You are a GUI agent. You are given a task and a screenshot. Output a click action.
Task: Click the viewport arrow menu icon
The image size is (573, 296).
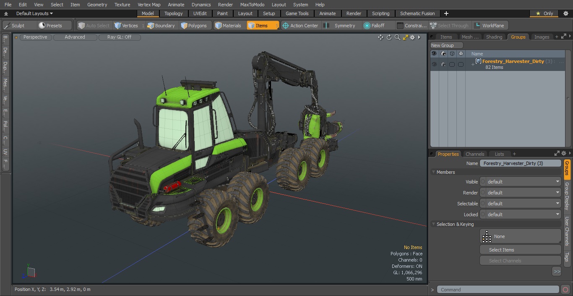(419, 37)
